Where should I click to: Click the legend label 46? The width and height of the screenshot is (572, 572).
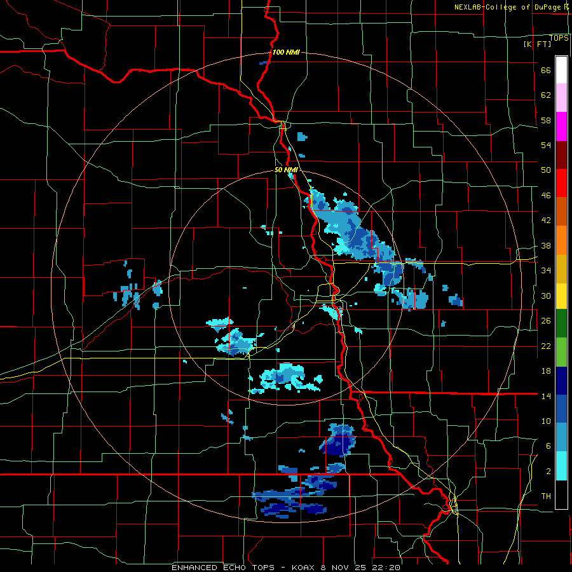[x=546, y=196]
